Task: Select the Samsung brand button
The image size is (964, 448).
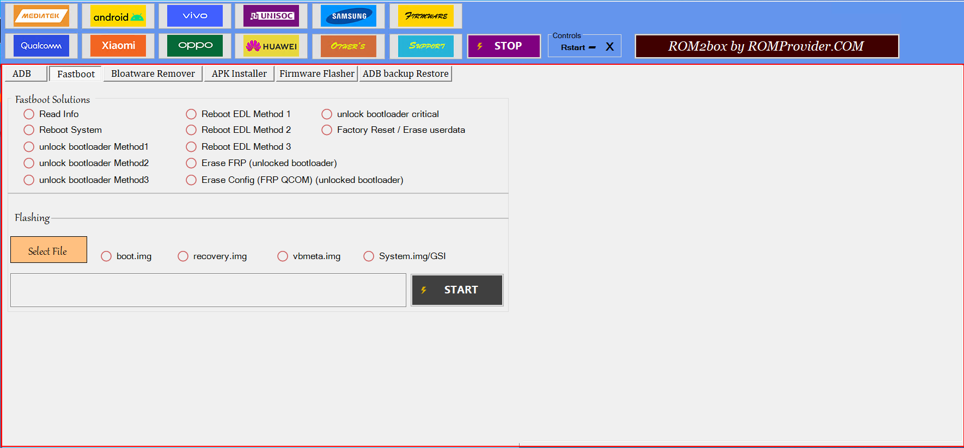Action: coord(349,16)
